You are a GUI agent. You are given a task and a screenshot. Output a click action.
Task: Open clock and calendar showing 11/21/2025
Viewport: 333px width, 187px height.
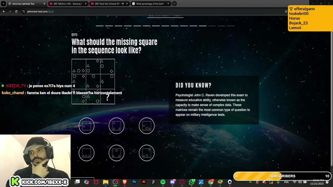pyautogui.click(x=317, y=182)
